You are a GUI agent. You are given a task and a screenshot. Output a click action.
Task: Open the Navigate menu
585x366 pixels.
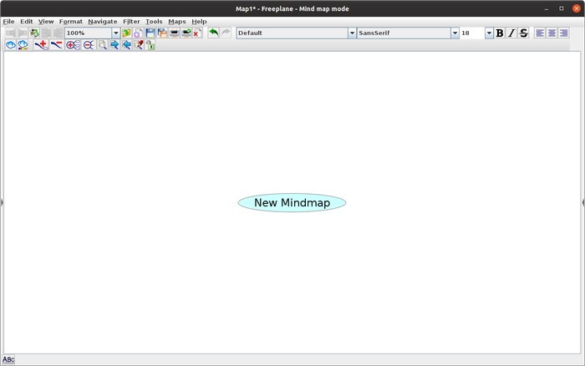point(103,21)
